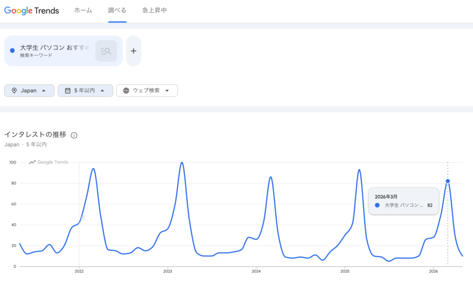Click the Japan・5 年以内 subtitle text

point(25,145)
